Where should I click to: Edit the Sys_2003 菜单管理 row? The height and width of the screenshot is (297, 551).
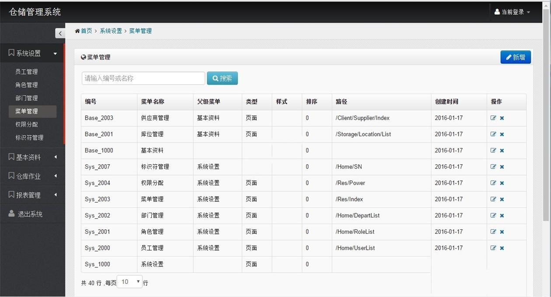pos(493,199)
